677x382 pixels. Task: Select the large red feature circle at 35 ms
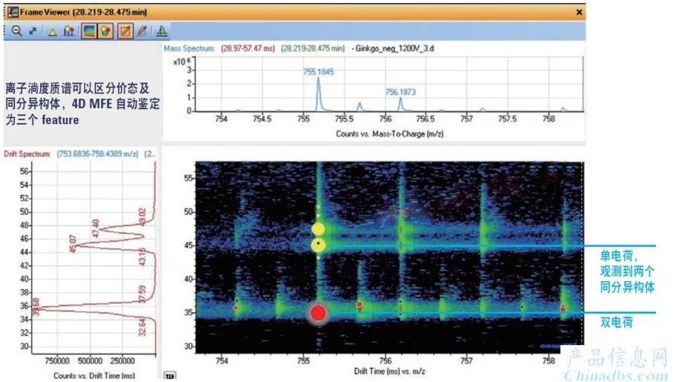(318, 313)
